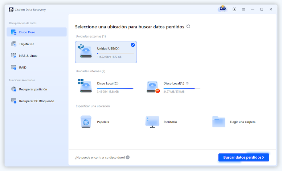The image size is (282, 171).
Task: Open the RAID recovery section
Action: pyautogui.click(x=37, y=68)
